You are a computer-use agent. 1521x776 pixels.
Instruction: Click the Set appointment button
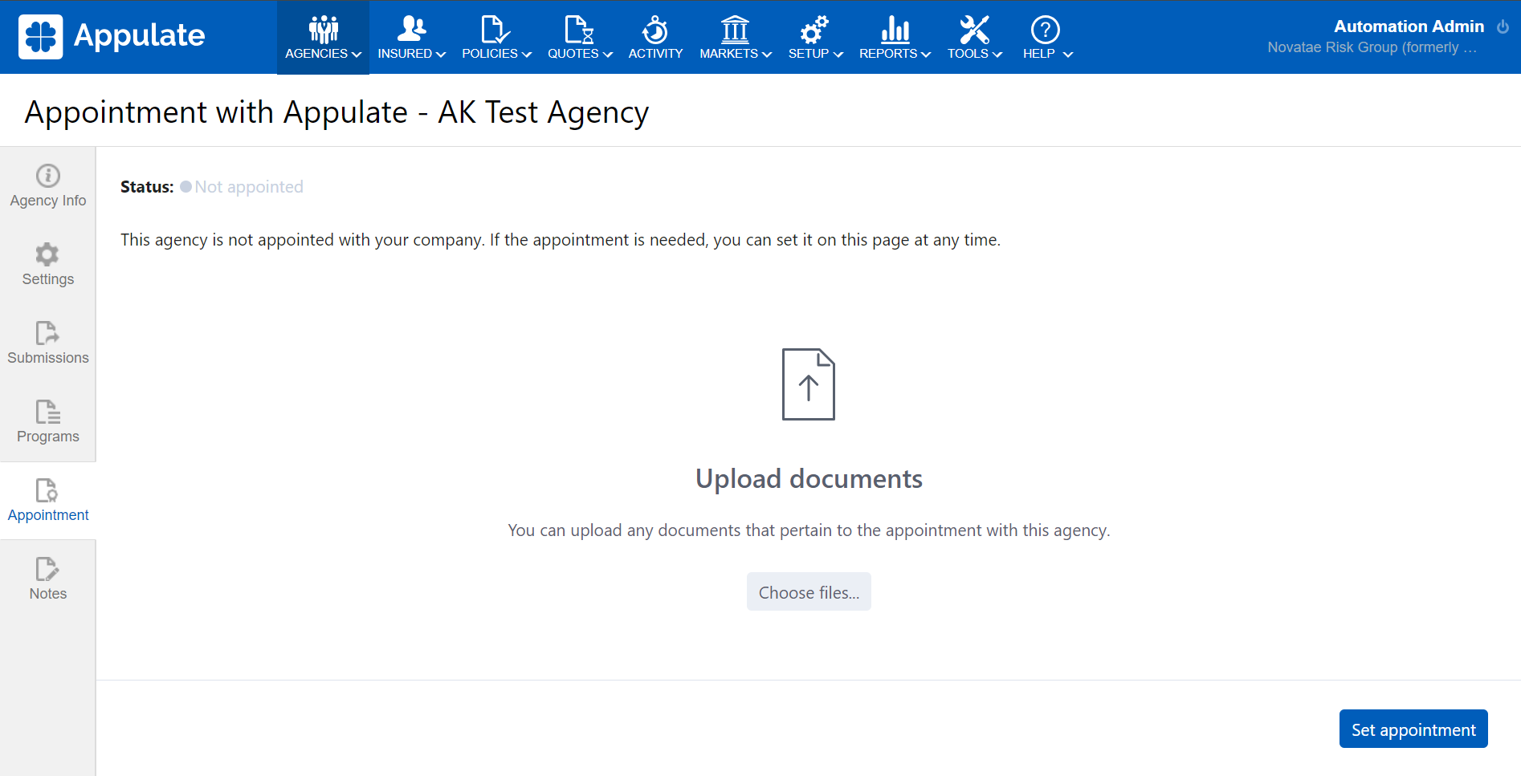coord(1413,729)
